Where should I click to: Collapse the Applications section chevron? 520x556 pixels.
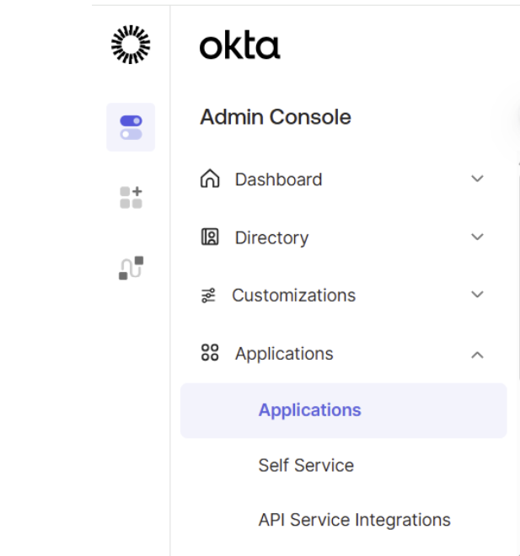point(477,355)
